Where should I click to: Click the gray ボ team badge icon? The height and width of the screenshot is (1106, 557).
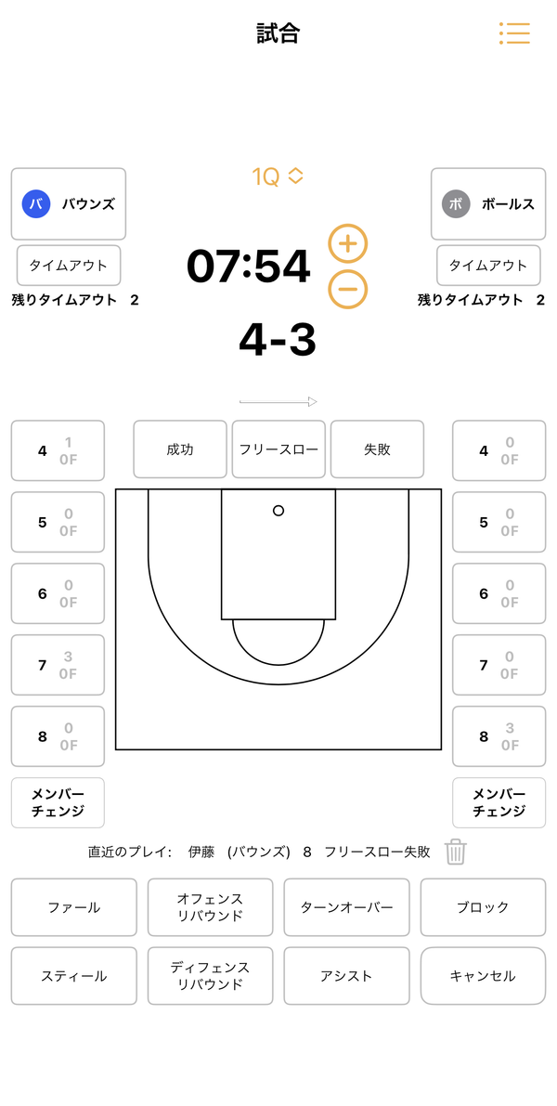pos(456,204)
